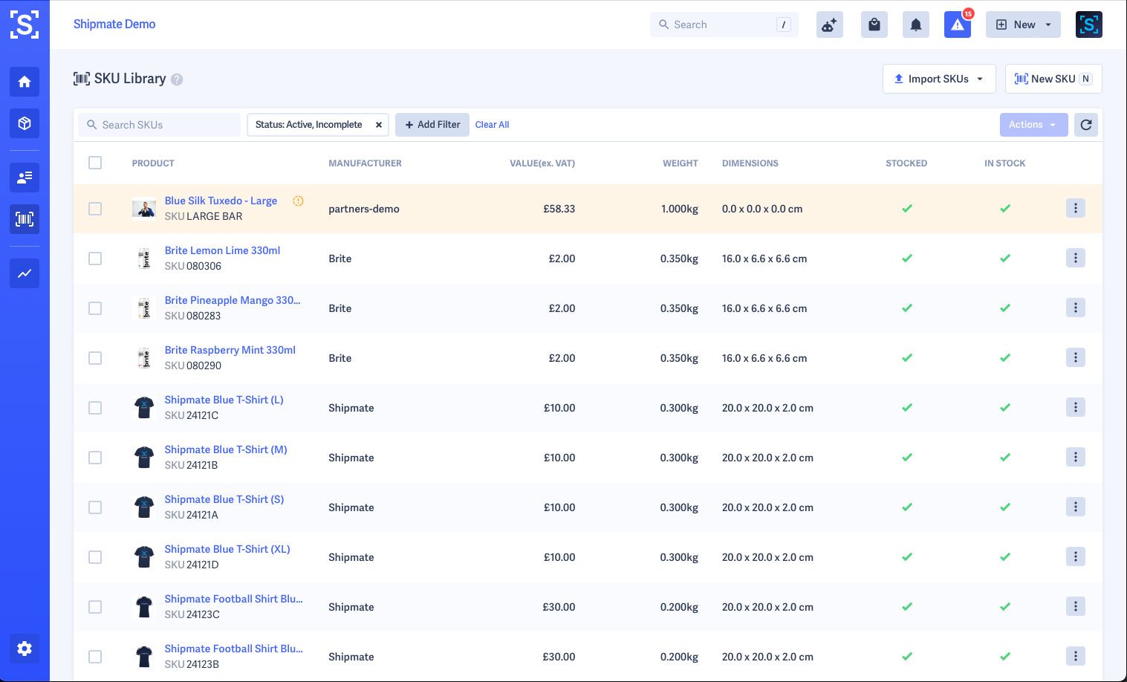This screenshot has width=1127, height=682.
Task: Open row menu for Blue Silk Tuxedo - Large
Action: tap(1076, 208)
